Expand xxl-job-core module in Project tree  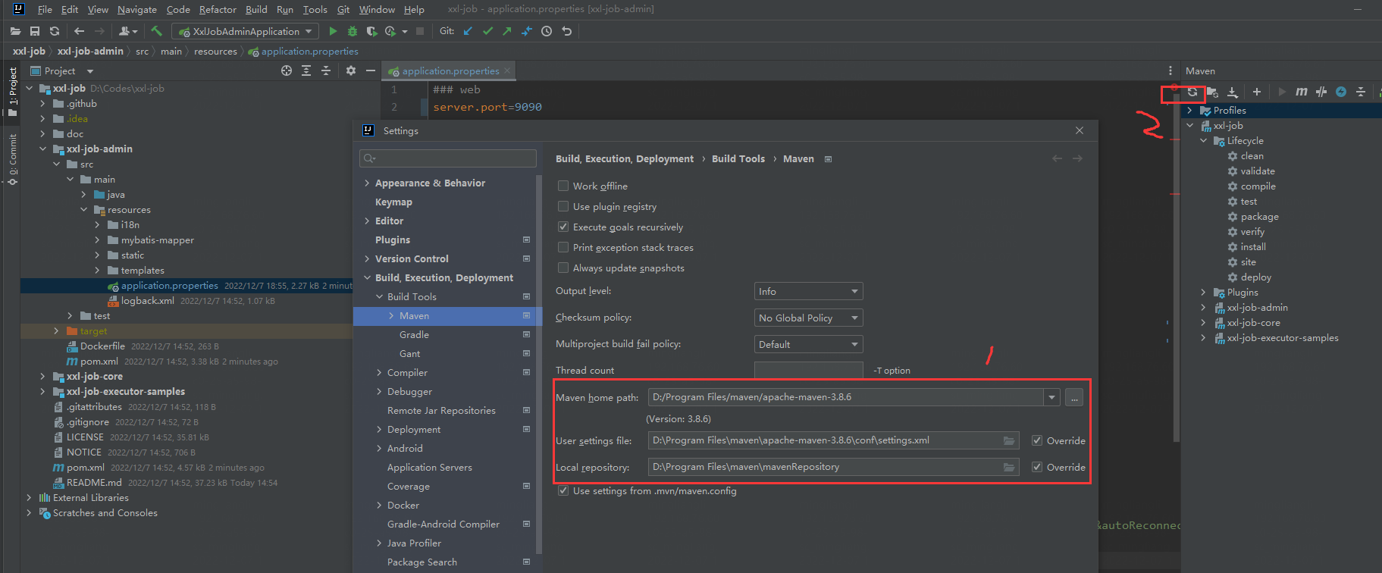[x=42, y=376]
